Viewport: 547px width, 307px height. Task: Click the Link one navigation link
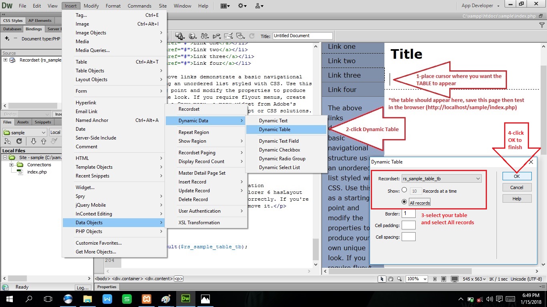342,46
